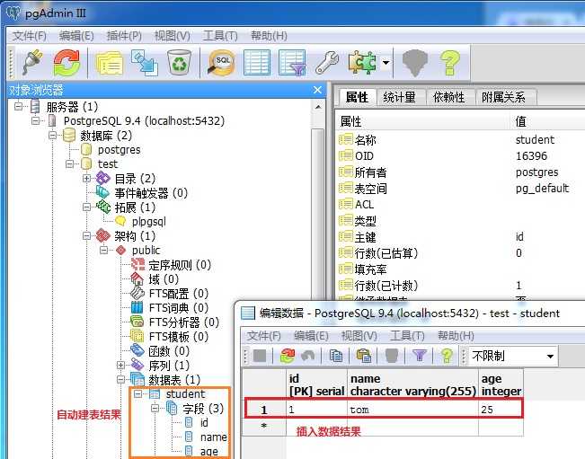This screenshot has height=459, width=585.
Task: Click the connect-to-server plug icon
Action: pos(32,62)
